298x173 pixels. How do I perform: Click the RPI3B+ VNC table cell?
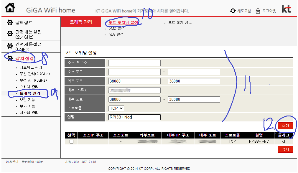click(259, 141)
